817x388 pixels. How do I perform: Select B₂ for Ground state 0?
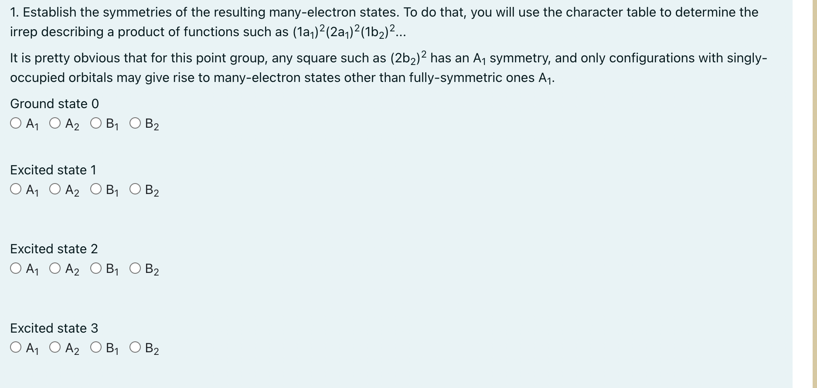click(134, 123)
